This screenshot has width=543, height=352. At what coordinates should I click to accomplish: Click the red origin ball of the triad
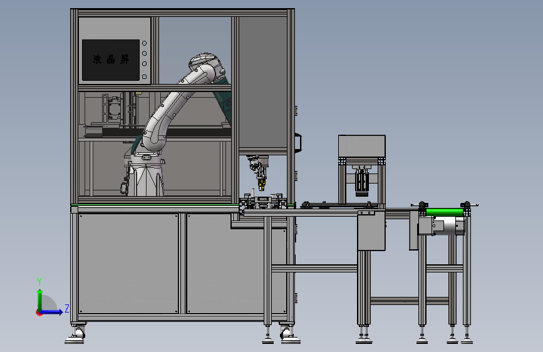click(x=38, y=313)
